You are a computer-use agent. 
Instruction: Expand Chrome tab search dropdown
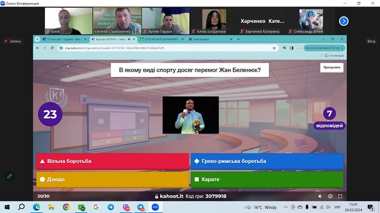tap(37, 39)
